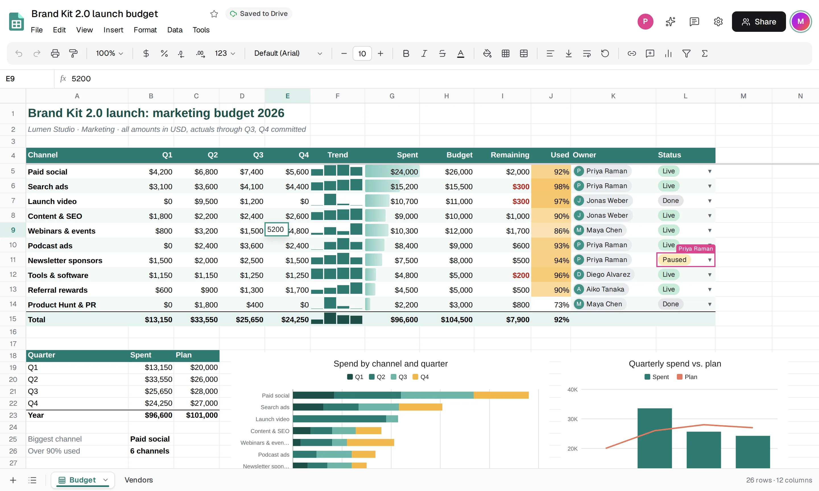Screen dimensions: 819x491
Task: Toggle italic formatting
Action: point(424,53)
